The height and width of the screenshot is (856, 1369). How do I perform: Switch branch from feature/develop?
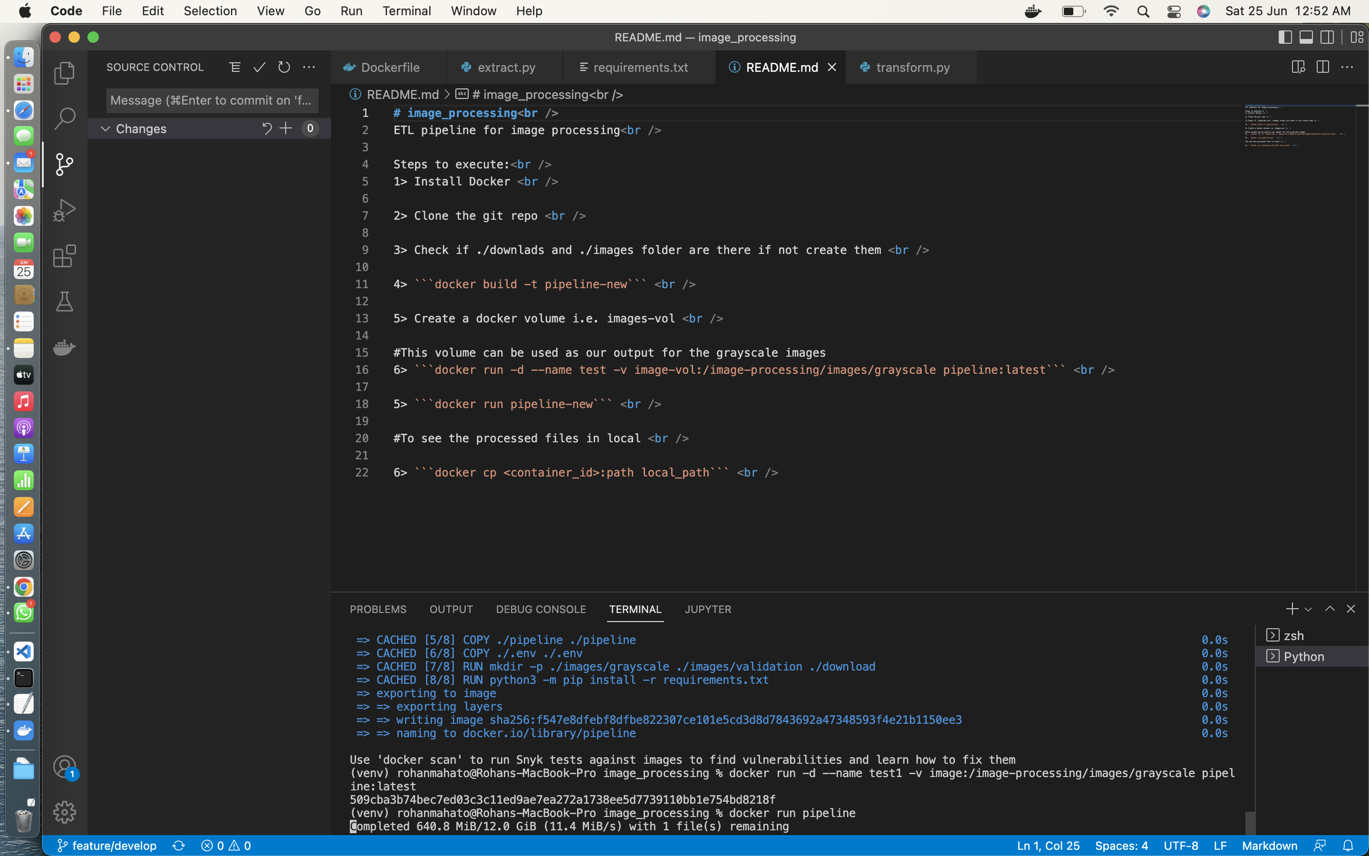click(x=107, y=845)
